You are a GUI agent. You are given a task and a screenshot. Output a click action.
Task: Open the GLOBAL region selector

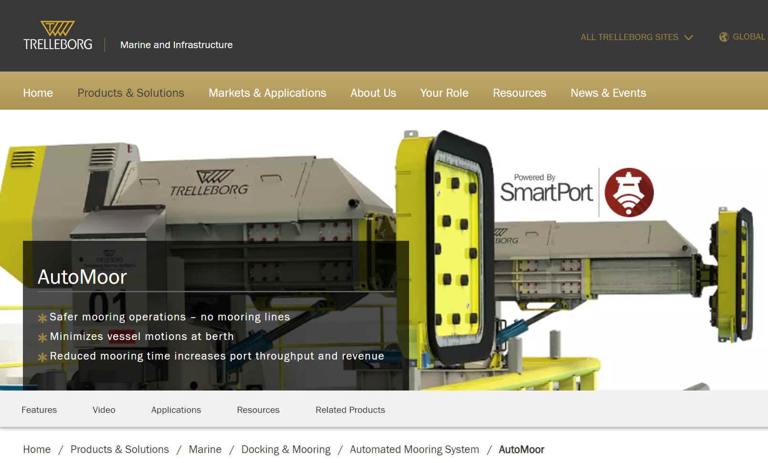(x=742, y=37)
